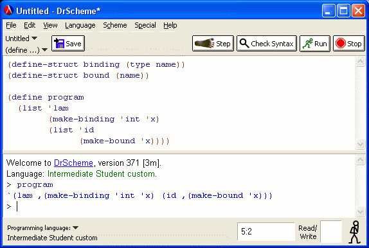Maximize the DrScheme window
The height and width of the screenshot is (248, 369).
(x=343, y=11)
